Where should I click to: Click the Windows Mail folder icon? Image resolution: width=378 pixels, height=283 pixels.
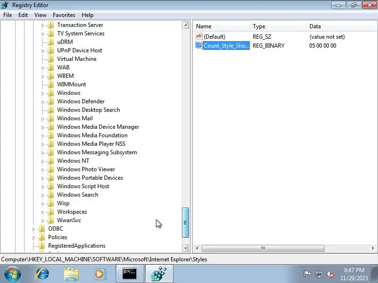(x=51, y=118)
